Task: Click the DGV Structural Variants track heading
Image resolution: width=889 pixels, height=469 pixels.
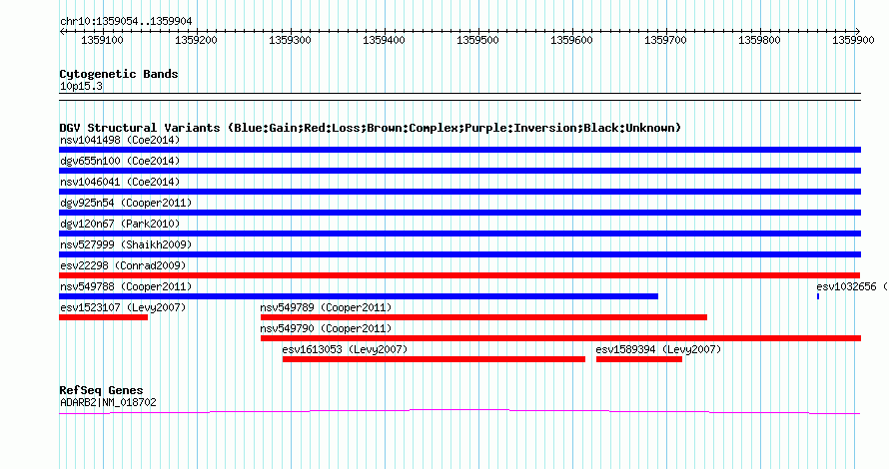Action: coord(371,128)
